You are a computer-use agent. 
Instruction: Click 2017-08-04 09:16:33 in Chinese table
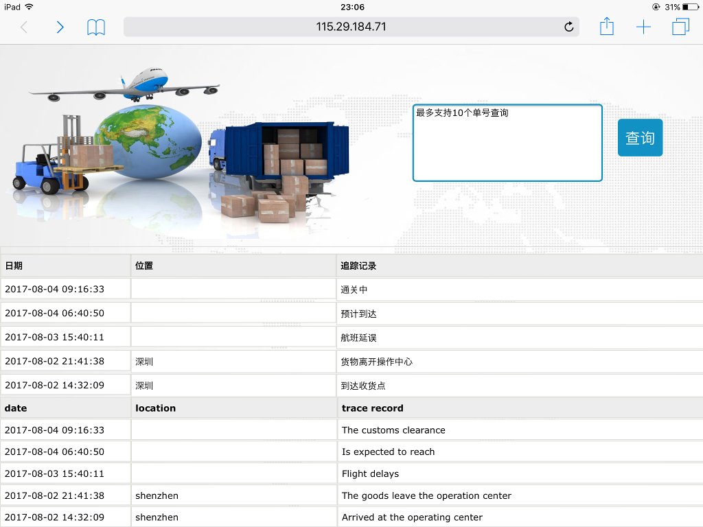(x=54, y=289)
